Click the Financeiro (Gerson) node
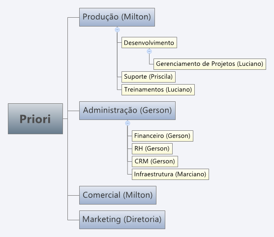This screenshot has height=237, width=274. coord(162,136)
